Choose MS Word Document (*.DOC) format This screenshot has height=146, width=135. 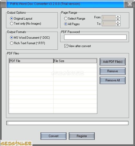point(12,38)
